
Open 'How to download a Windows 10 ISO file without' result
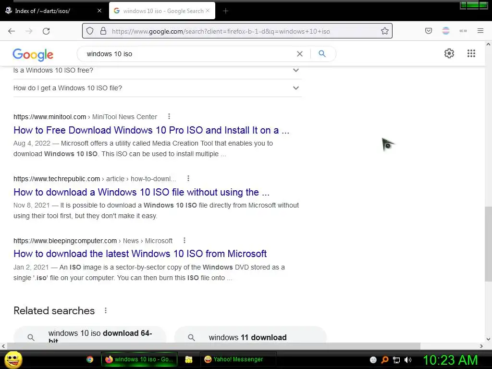click(x=142, y=192)
